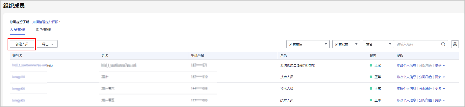Expand the 导出 dropdown
The image size is (465, 107).
click(47, 44)
